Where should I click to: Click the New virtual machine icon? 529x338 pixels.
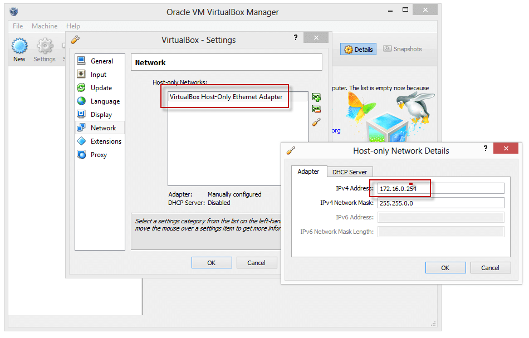pos(19,49)
